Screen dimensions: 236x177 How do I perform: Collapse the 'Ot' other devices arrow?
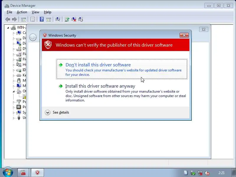pyautogui.click(x=14, y=91)
